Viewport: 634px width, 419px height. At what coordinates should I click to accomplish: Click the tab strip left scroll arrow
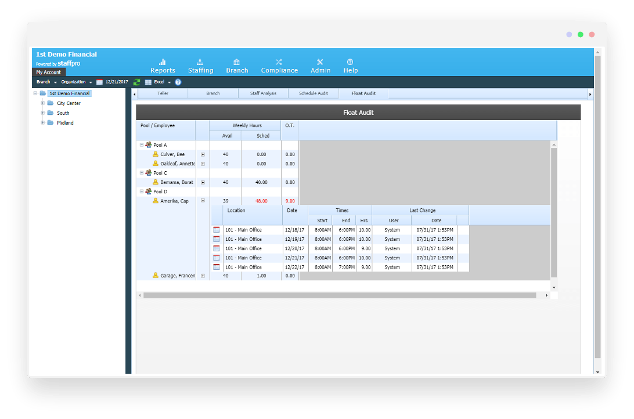pos(135,94)
